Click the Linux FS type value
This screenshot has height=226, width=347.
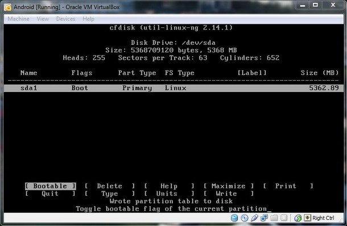point(176,88)
